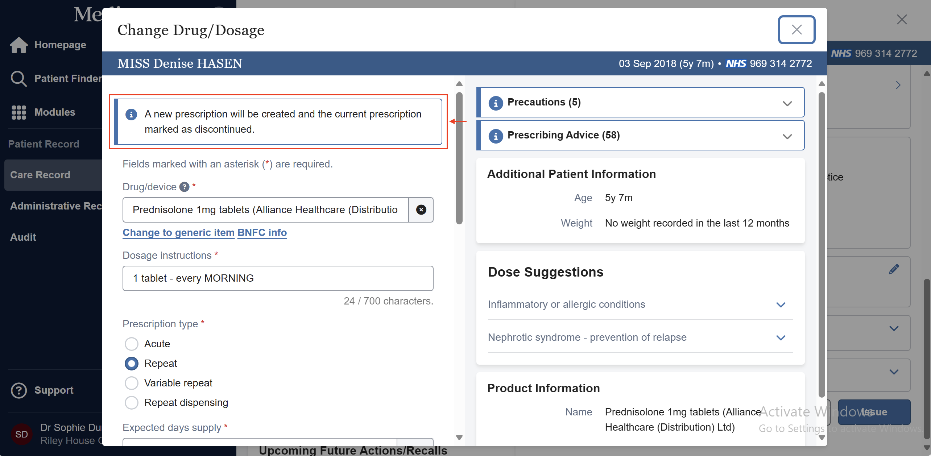Expand the Precautions (5) panel
This screenshot has height=456, width=931.
pyautogui.click(x=787, y=103)
